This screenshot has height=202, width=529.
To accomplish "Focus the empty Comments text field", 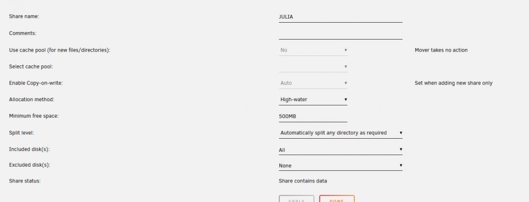I will (x=340, y=34).
